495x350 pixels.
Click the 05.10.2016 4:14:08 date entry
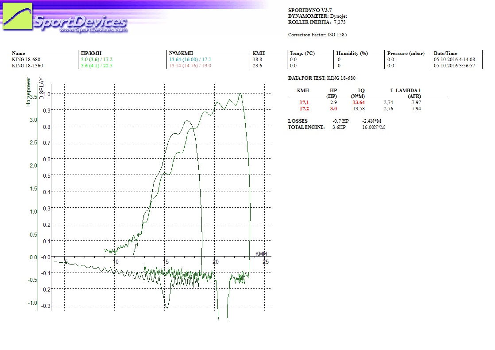pyautogui.click(x=454, y=59)
